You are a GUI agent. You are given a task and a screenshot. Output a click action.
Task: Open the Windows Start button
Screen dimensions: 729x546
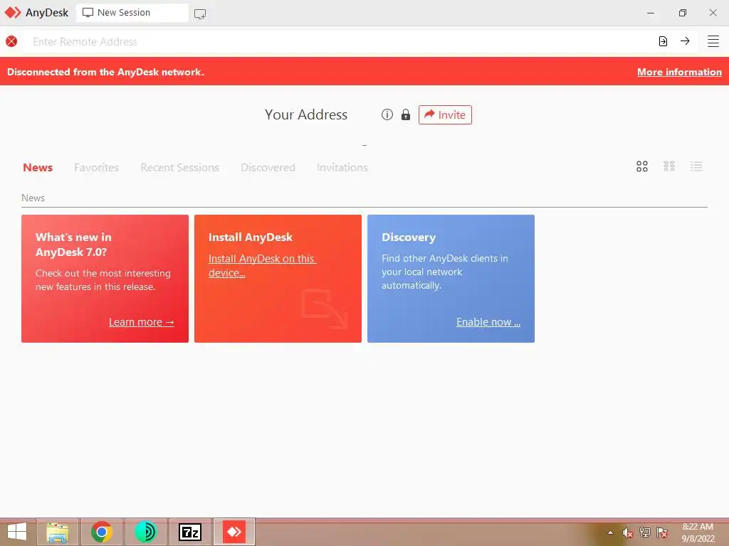(17, 532)
